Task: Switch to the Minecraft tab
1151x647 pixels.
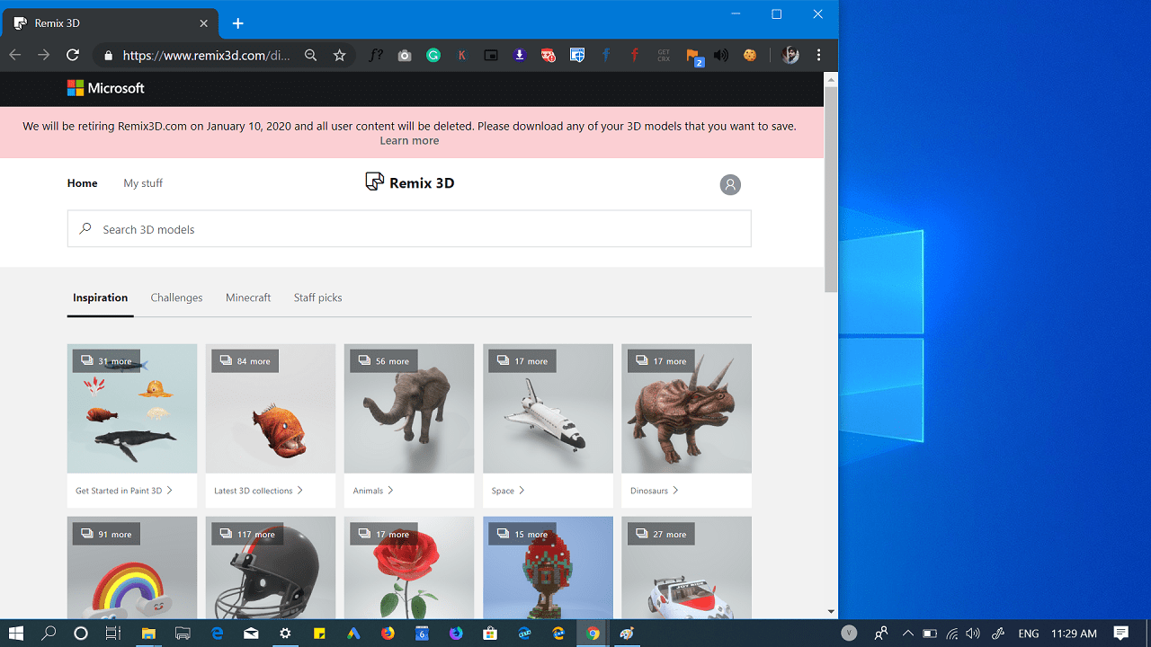Action: click(x=248, y=297)
